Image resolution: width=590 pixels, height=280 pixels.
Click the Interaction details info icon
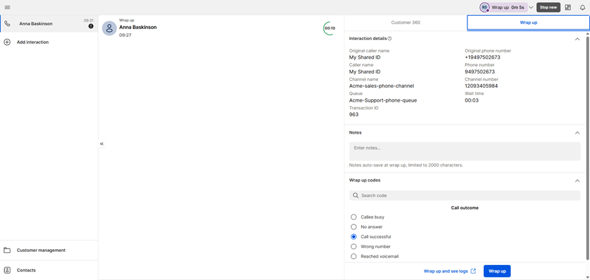click(390, 39)
